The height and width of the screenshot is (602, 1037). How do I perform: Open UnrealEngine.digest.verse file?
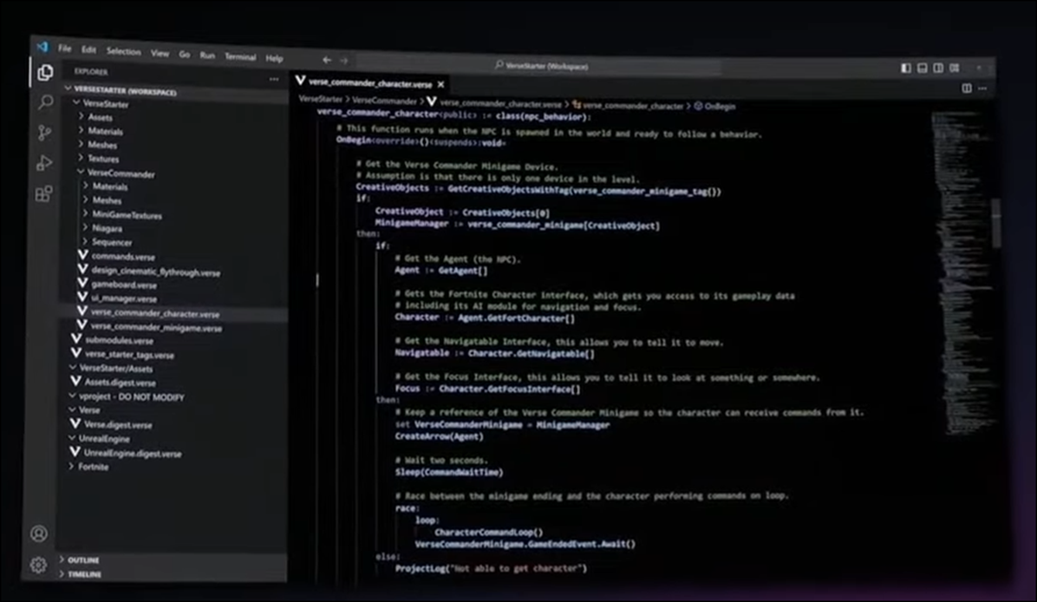[x=133, y=453]
